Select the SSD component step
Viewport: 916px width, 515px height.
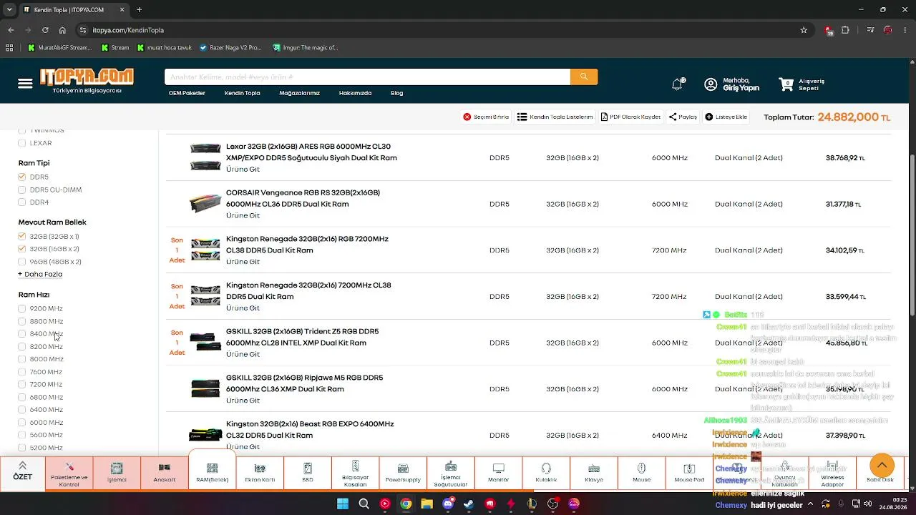pyautogui.click(x=308, y=474)
